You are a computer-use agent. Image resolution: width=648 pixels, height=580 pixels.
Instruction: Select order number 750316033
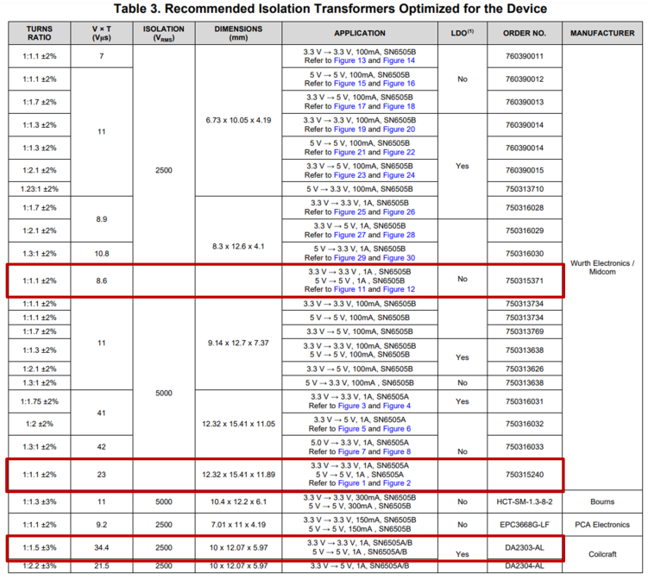tap(525, 447)
